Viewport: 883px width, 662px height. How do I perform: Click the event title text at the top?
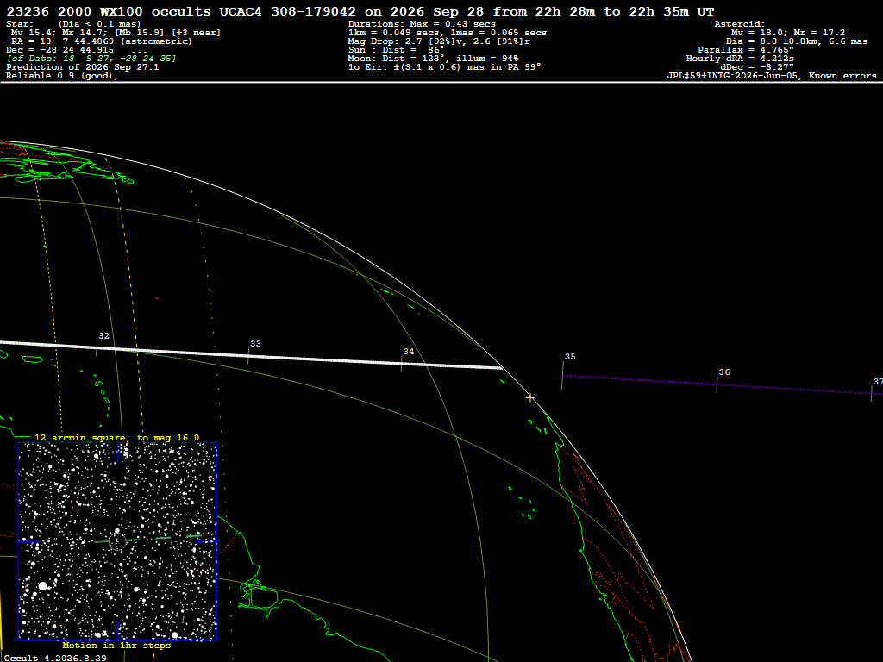click(x=360, y=11)
